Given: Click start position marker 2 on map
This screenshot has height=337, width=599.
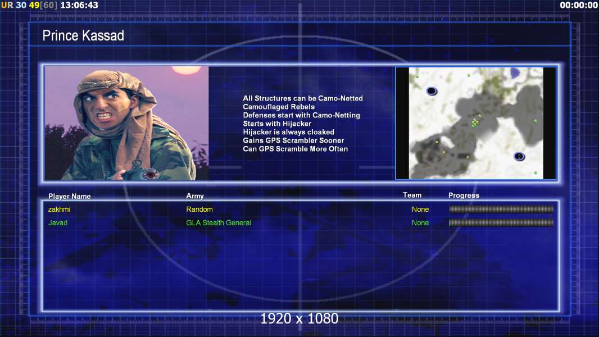Looking at the screenshot, I should coord(519,156).
